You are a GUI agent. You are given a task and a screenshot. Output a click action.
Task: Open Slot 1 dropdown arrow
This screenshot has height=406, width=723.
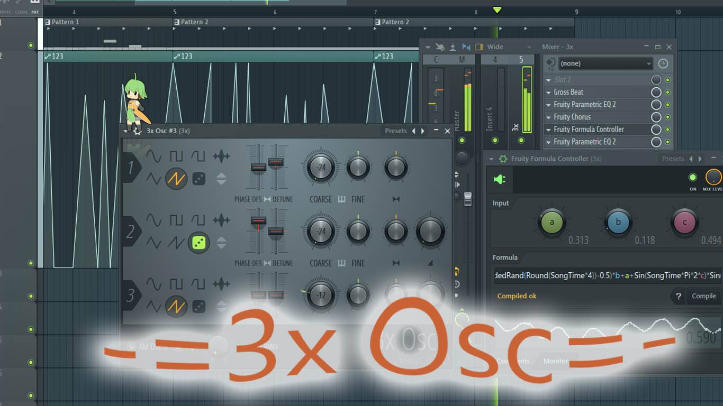pos(548,80)
